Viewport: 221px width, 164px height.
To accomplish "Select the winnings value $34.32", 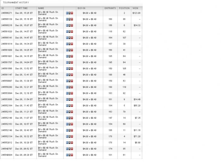I will coord(137,25).
